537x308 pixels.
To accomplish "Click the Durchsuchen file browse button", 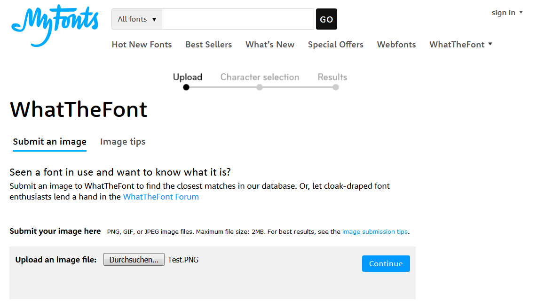I will pos(134,260).
